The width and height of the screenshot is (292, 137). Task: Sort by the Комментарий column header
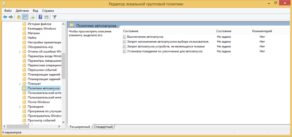(x=262, y=31)
